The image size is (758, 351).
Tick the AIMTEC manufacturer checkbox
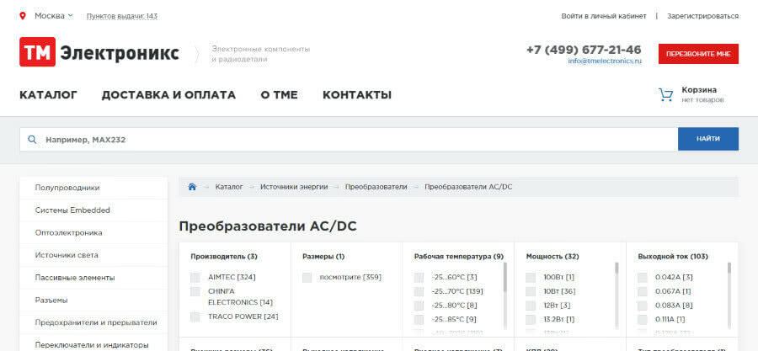tap(195, 277)
